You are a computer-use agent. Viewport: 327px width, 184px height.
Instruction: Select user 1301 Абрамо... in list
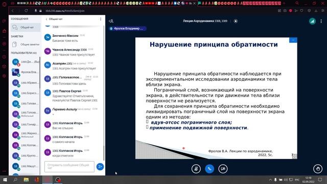(25, 83)
